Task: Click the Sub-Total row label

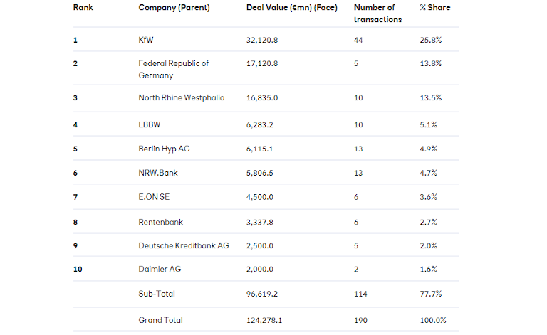Action: tap(157, 294)
